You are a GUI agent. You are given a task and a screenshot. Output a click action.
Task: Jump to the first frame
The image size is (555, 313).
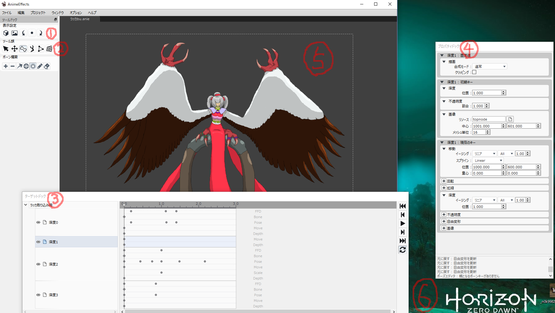403,206
